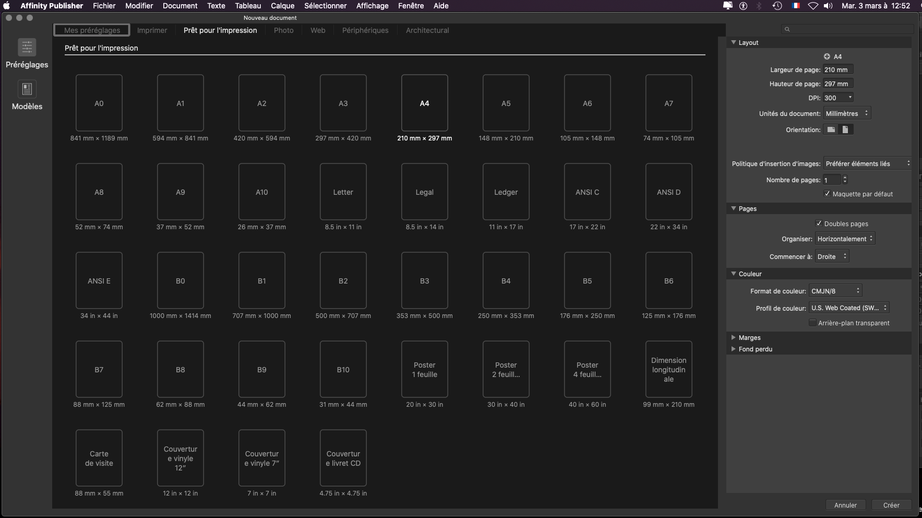
Task: Click the Annuler button
Action: [x=845, y=505]
